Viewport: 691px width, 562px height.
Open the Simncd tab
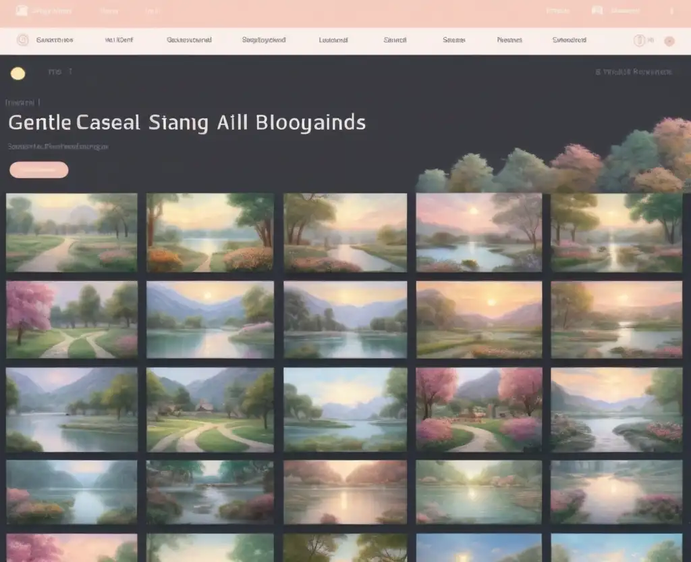tap(395, 40)
